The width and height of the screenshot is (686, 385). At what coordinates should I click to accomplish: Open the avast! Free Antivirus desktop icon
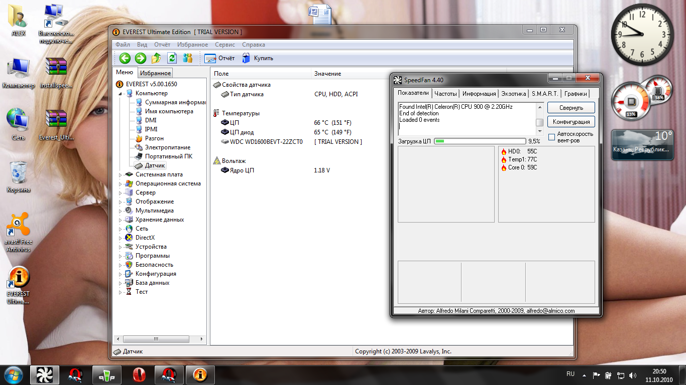point(19,233)
